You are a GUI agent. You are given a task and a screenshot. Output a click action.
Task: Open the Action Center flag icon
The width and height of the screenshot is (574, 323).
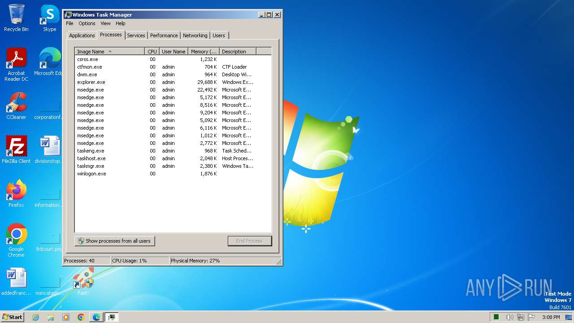532,317
